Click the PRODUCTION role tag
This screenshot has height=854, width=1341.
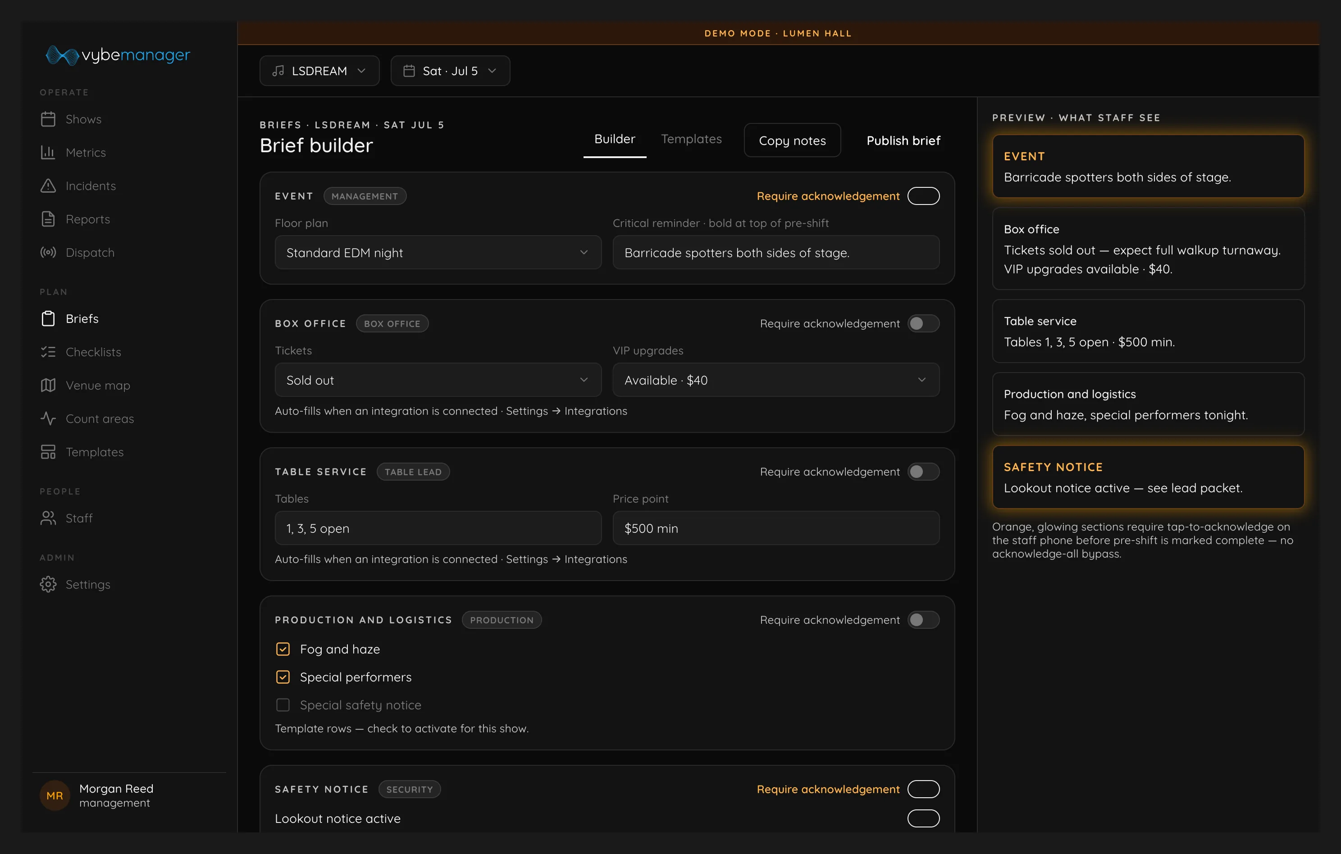[502, 620]
